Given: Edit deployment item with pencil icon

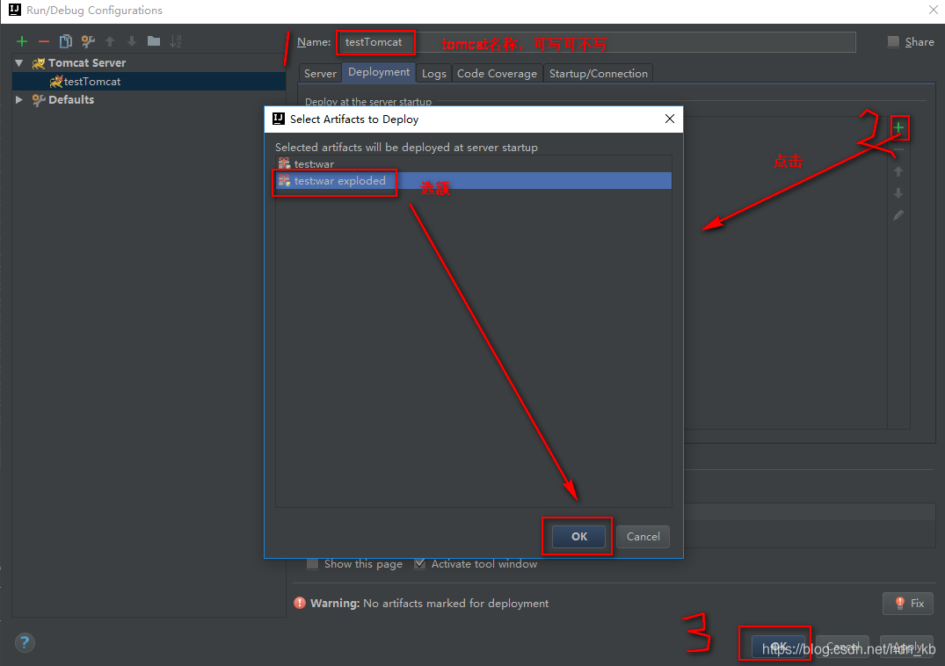Looking at the screenshot, I should pos(898,215).
